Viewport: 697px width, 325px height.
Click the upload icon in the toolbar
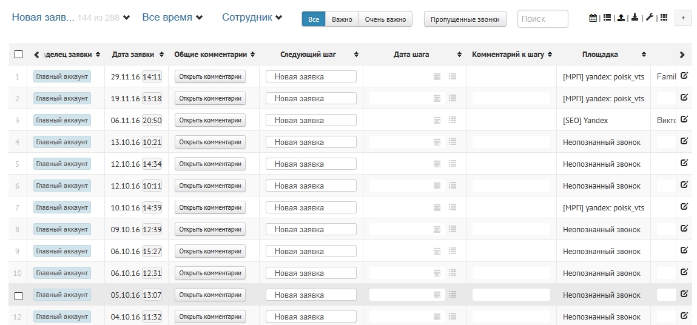click(621, 18)
